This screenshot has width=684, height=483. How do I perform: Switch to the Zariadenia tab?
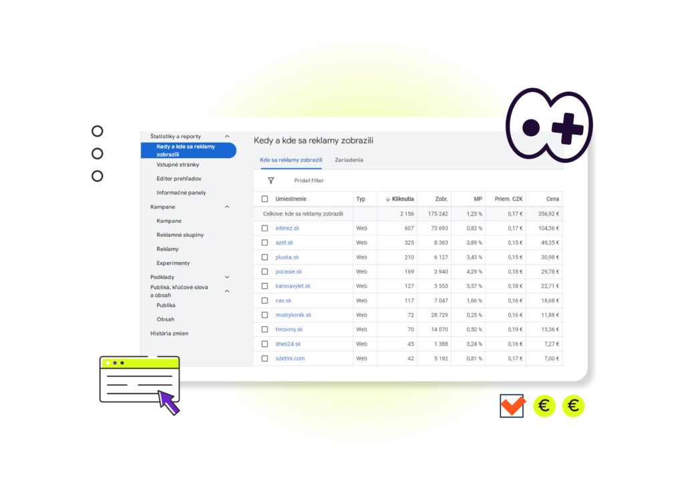coord(349,160)
